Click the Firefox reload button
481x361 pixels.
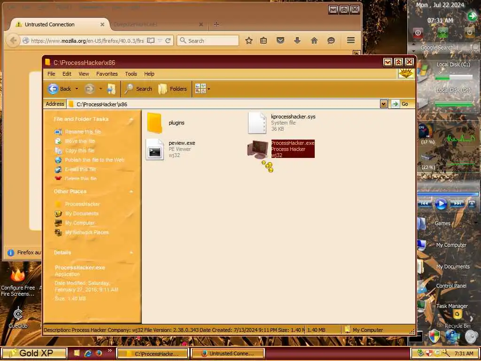(x=168, y=40)
